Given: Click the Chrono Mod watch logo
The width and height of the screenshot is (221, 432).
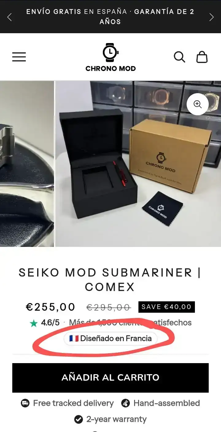Looking at the screenshot, I should coord(110,53).
